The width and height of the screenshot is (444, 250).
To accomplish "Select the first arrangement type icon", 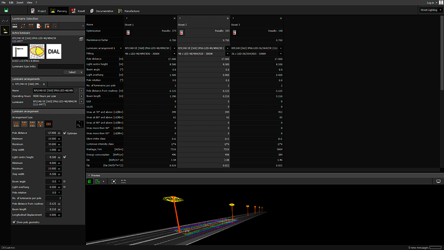I will [x=16, y=124].
